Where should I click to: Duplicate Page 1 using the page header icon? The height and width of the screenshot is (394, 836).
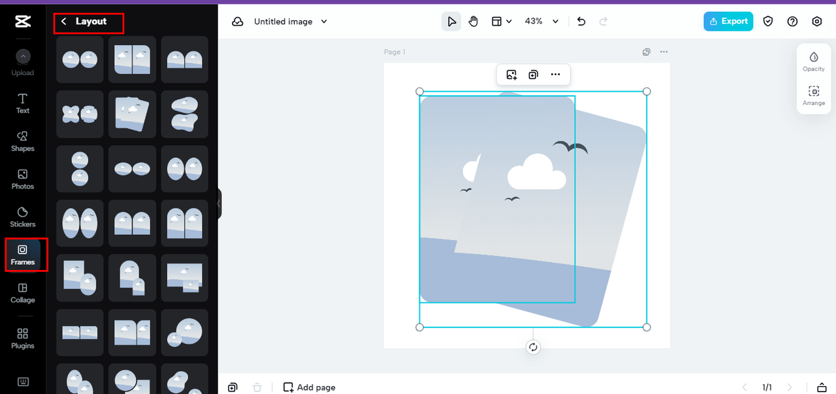[x=646, y=52]
